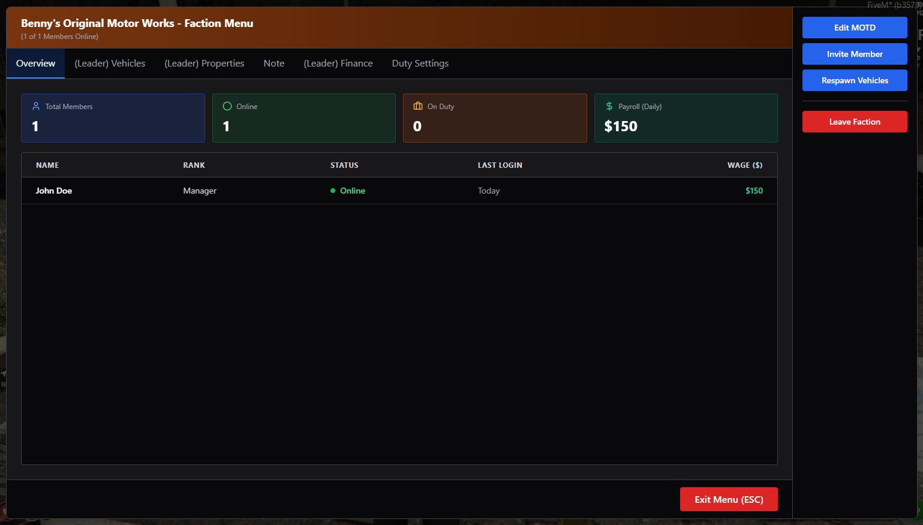Go to the (Leader) Finance tab
Screen dimensions: 923x525
[338, 64]
